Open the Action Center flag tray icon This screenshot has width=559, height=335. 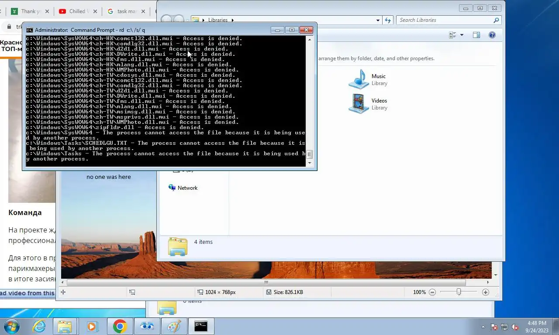pyautogui.click(x=494, y=327)
